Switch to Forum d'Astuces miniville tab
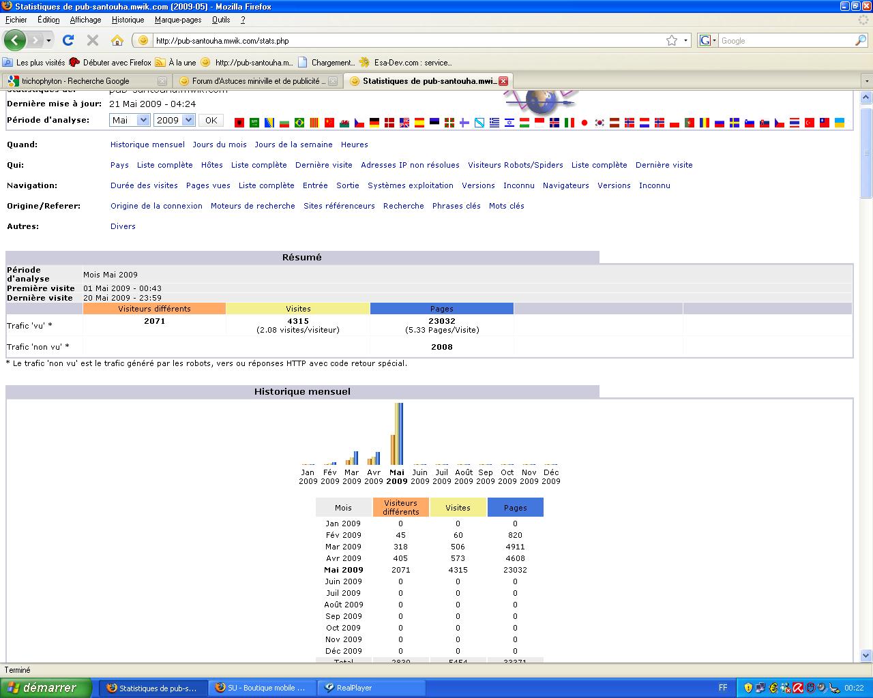 click(x=257, y=80)
